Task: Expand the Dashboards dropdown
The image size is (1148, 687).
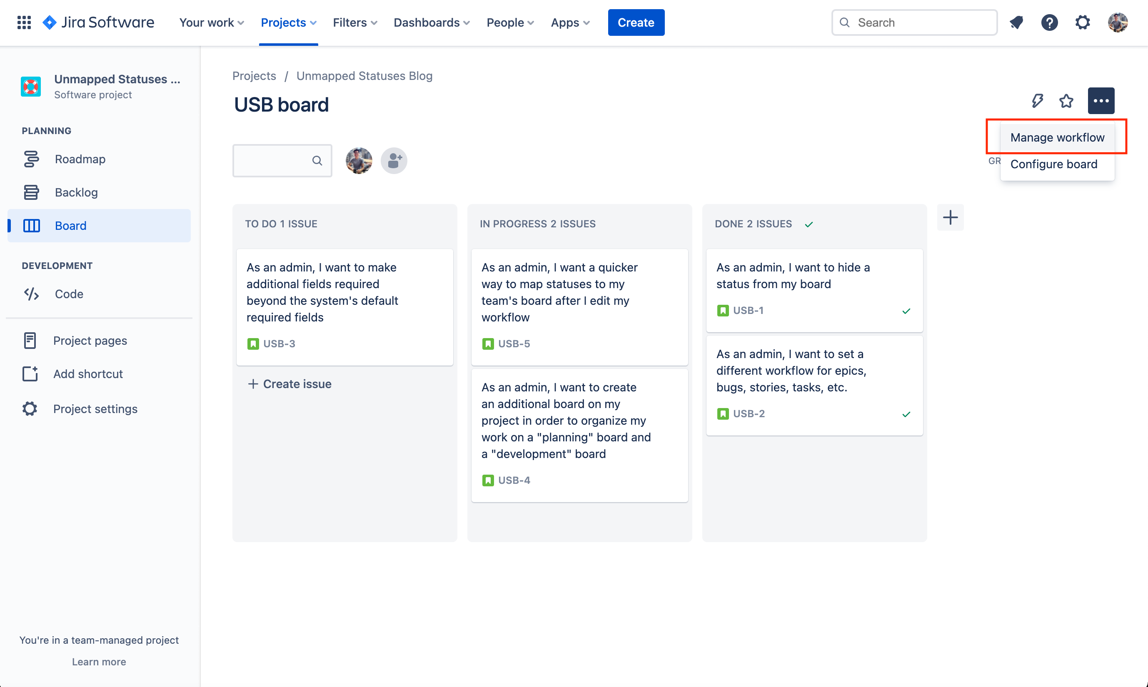Action: pyautogui.click(x=432, y=22)
